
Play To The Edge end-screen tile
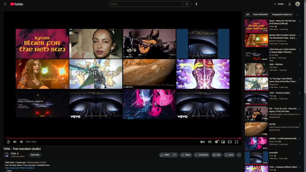tap(96, 74)
